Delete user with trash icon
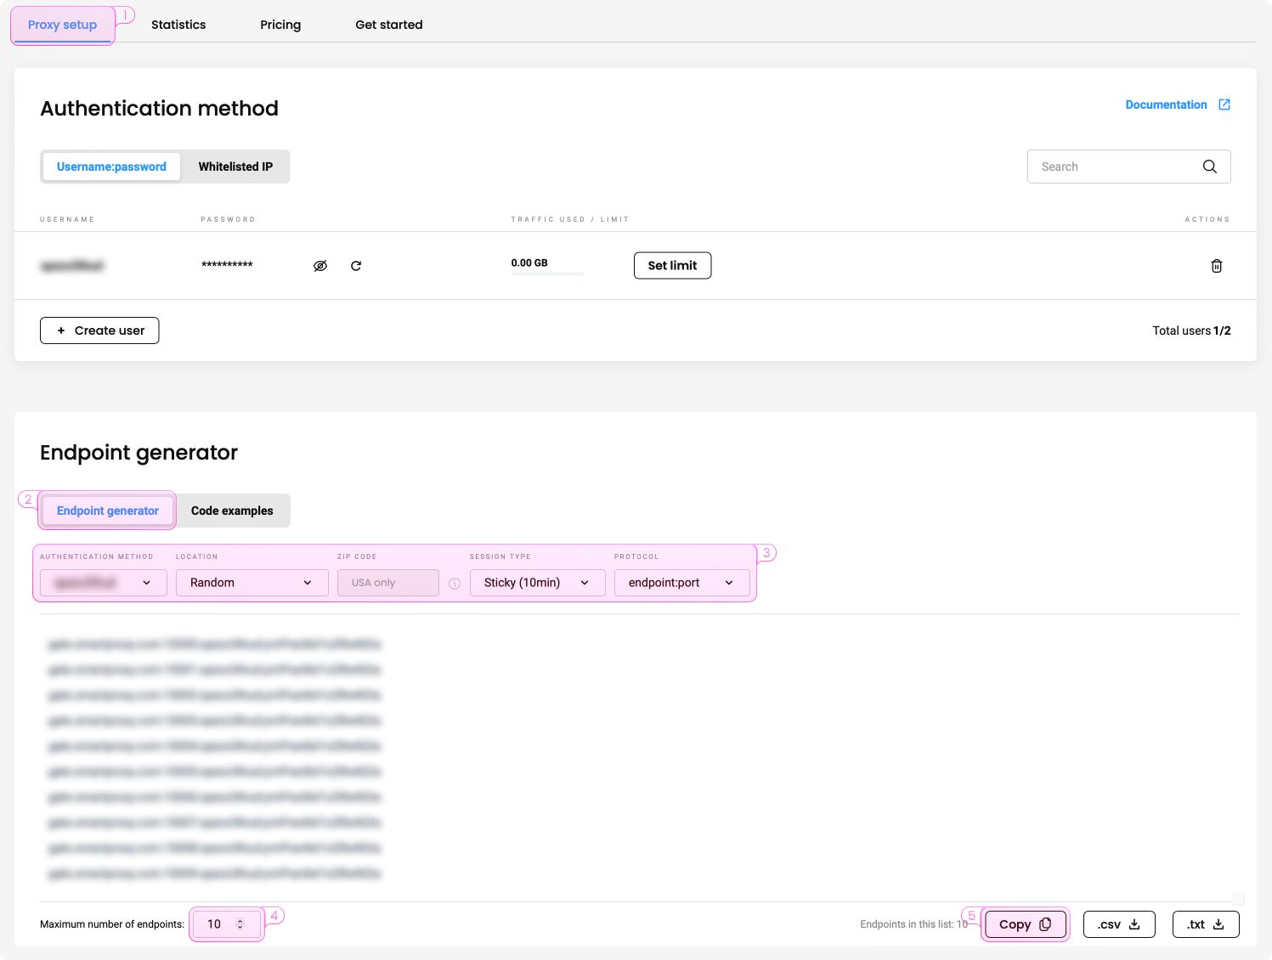The image size is (1272, 960). click(x=1216, y=266)
